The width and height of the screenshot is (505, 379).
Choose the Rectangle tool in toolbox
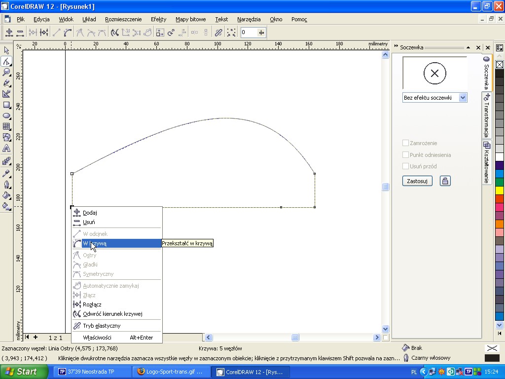(x=6, y=105)
